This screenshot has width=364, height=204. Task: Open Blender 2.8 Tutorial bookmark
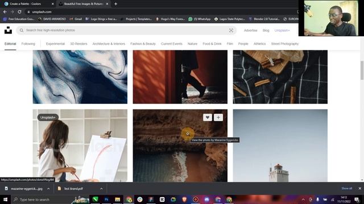(x=264, y=19)
